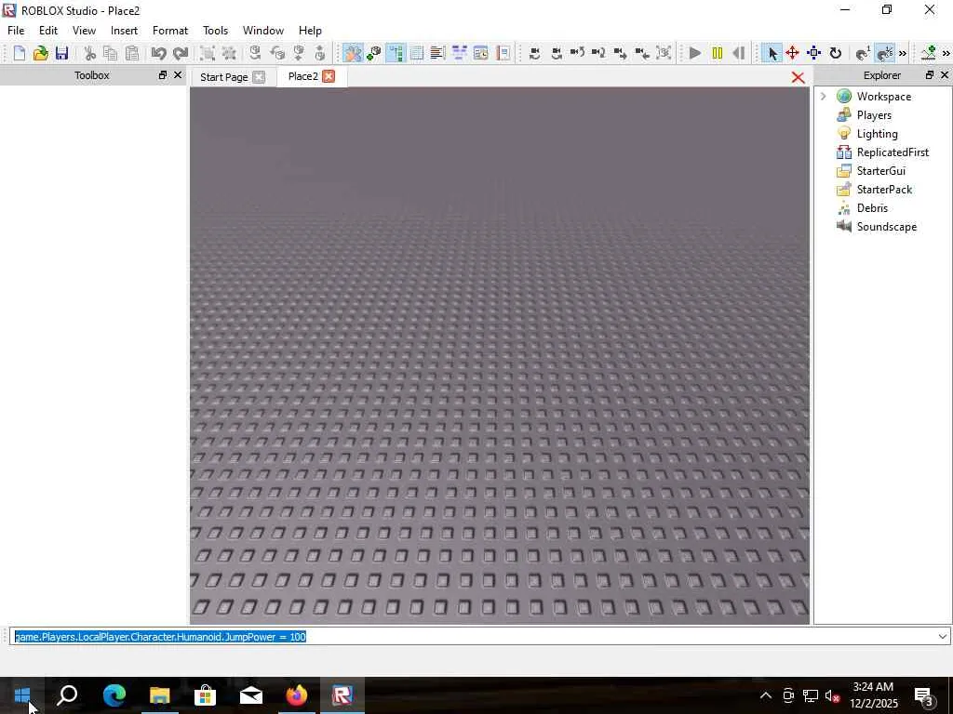Open the Format menu
Screen dimensions: 953x714
point(170,31)
